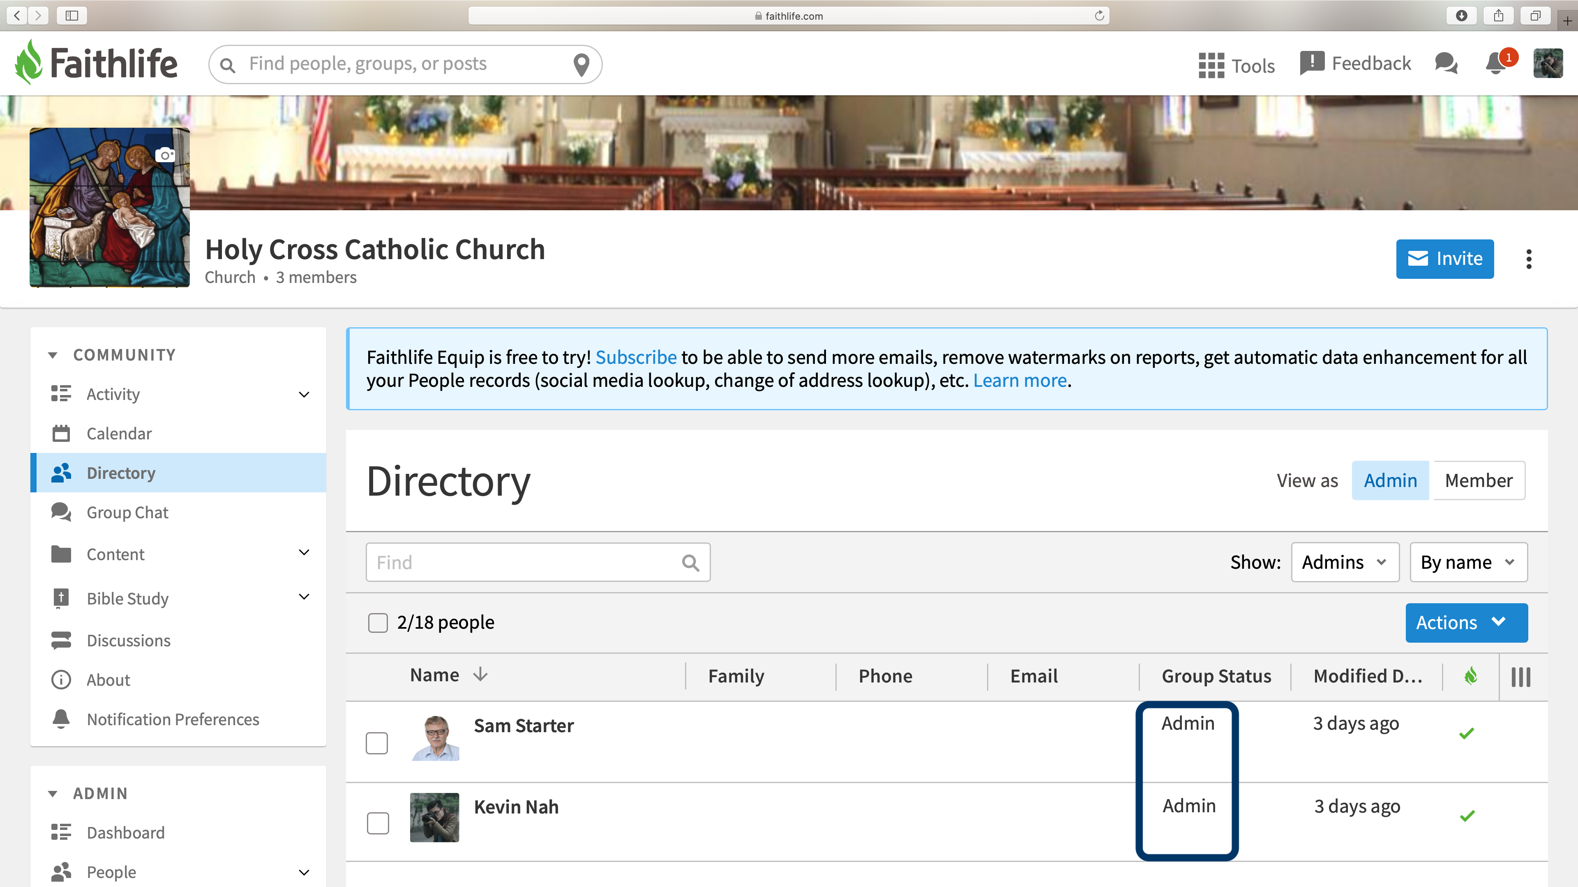Click the Find directory search field

[x=538, y=562]
